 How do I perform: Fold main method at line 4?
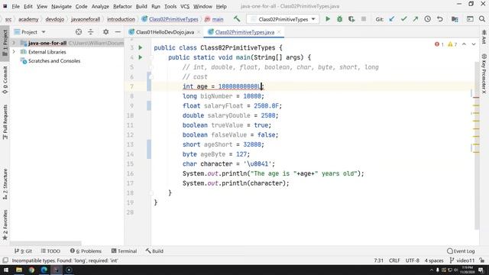click(151, 57)
